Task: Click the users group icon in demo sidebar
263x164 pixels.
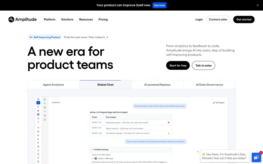Action: [x=38, y=139]
